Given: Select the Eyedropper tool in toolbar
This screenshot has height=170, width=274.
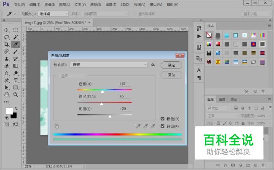Looking at the screenshot, I should [x=15, y=44].
